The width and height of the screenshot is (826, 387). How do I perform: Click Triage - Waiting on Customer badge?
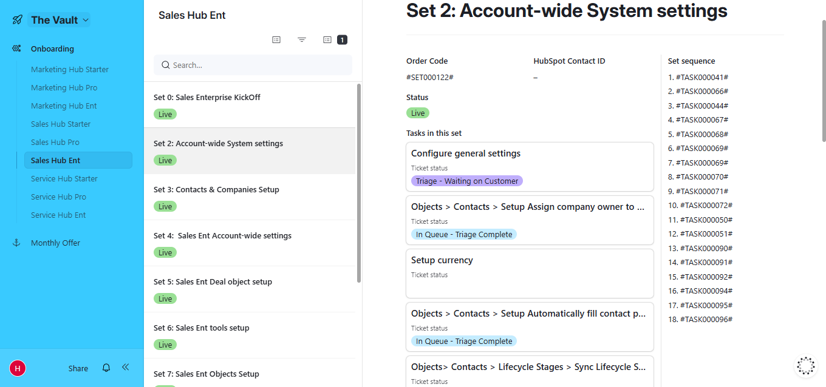467,181
